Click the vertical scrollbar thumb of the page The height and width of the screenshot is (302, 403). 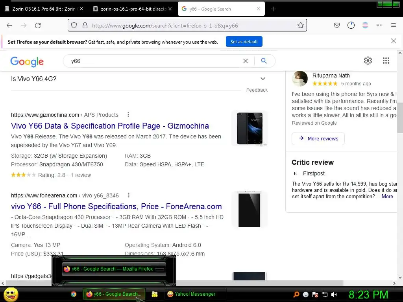[400, 118]
